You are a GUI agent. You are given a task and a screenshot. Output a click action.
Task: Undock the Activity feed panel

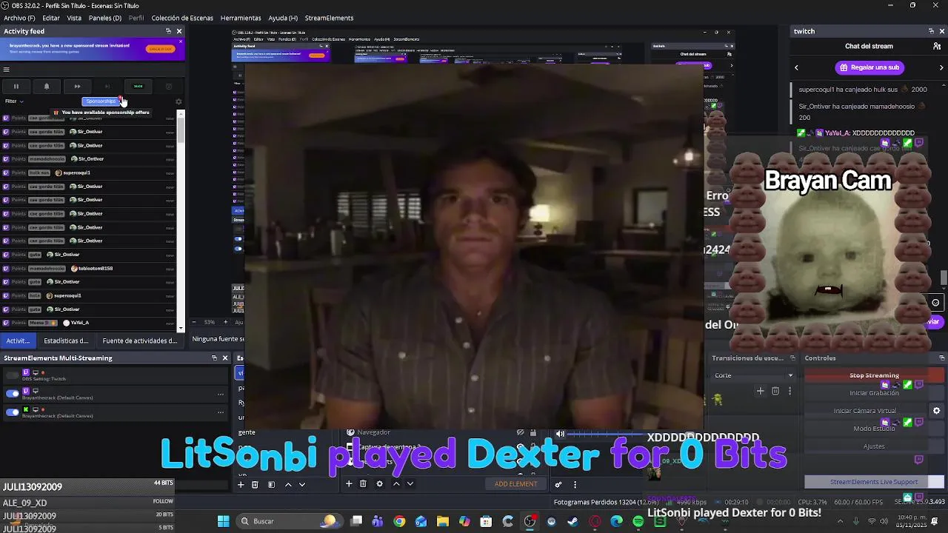(x=168, y=31)
